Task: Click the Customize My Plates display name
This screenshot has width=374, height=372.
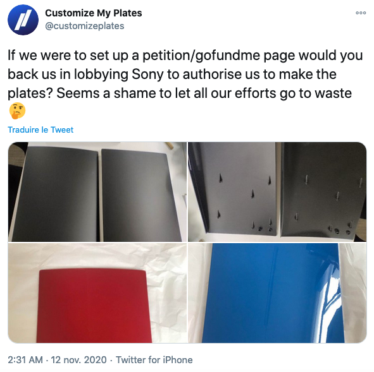Action: [93, 13]
